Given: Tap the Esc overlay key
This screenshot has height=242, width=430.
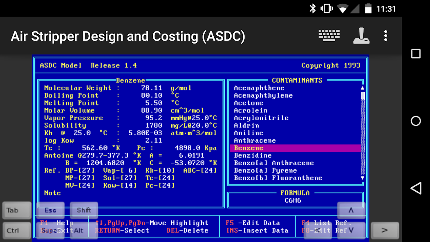Looking at the screenshot, I should click(x=50, y=210).
